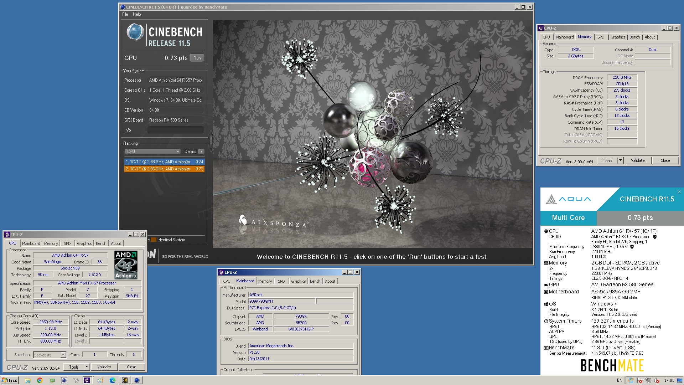Open the ranking CPU dropdown in Cinebench
The image size is (684, 385).
tap(152, 152)
